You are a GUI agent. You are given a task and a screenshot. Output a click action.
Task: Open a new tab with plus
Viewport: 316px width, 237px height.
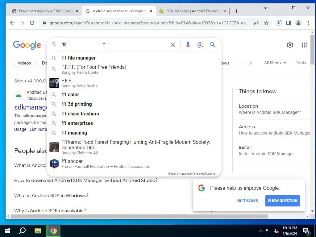click(x=236, y=11)
